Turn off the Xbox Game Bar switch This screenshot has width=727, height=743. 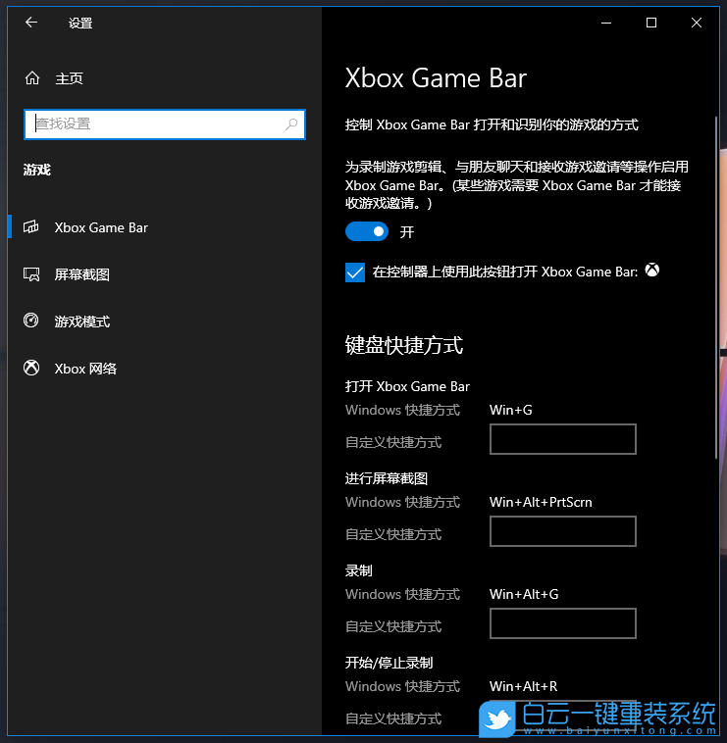tap(367, 231)
